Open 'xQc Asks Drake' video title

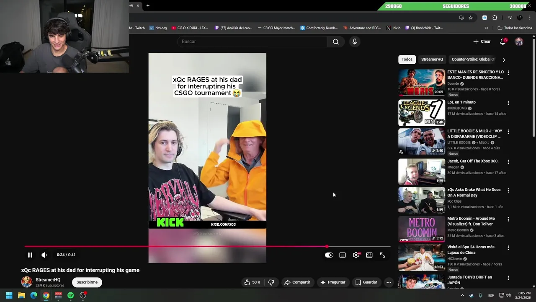click(x=474, y=193)
